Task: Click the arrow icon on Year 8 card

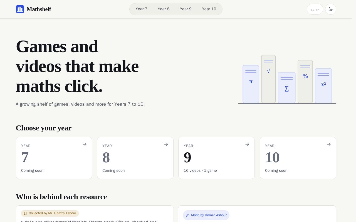Action: [166, 144]
